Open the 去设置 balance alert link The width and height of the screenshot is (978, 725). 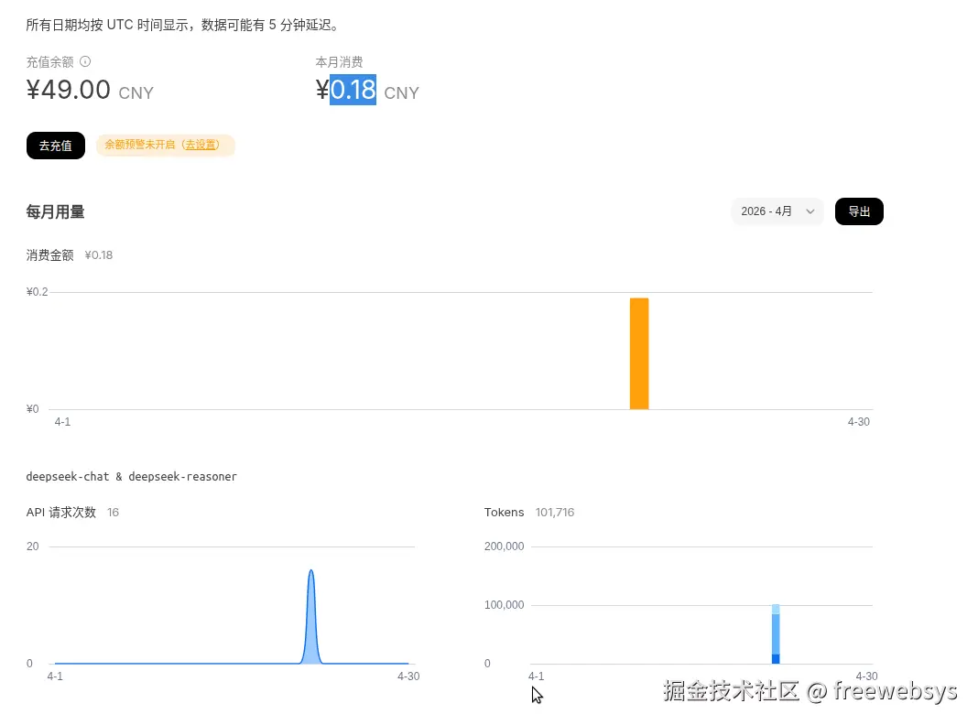click(201, 145)
